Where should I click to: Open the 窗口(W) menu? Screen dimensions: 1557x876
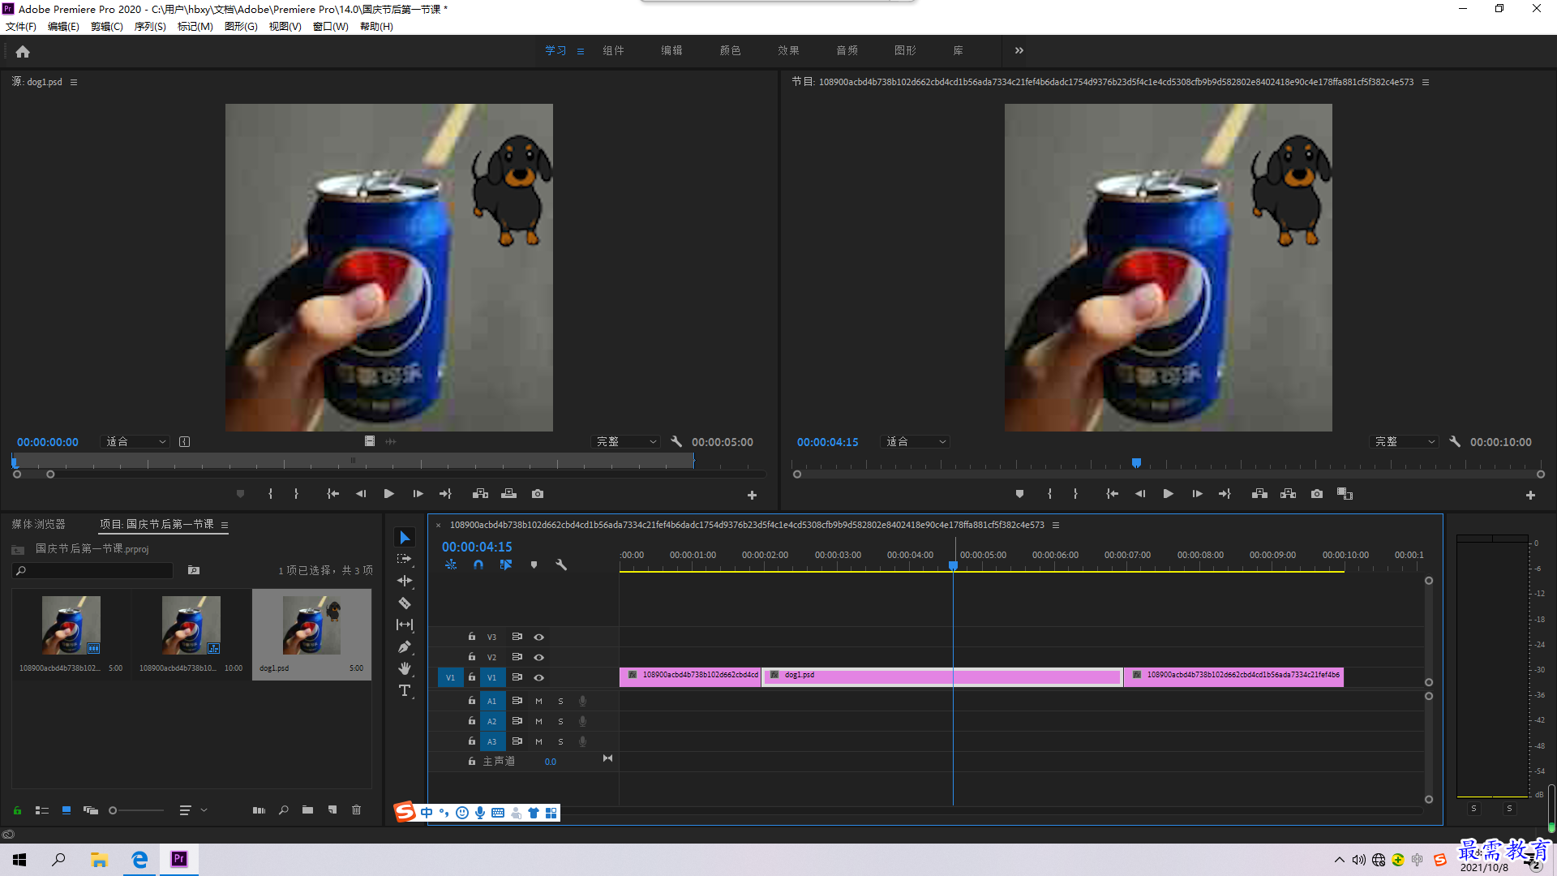331,27
